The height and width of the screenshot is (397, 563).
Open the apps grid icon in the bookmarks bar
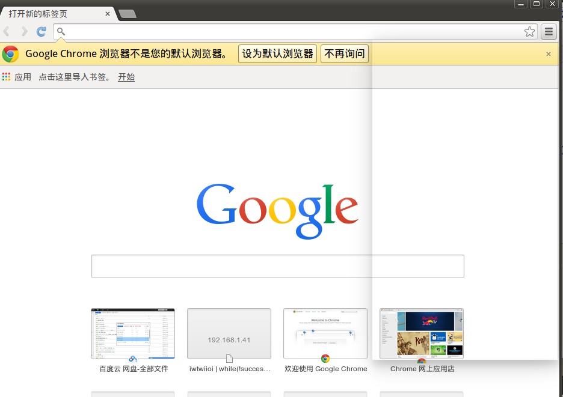[x=6, y=76]
